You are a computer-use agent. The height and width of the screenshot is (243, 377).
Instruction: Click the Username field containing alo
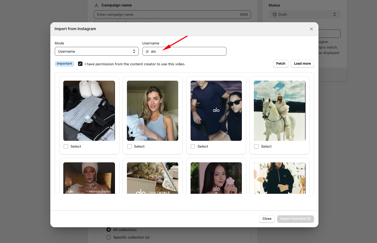[x=184, y=51]
